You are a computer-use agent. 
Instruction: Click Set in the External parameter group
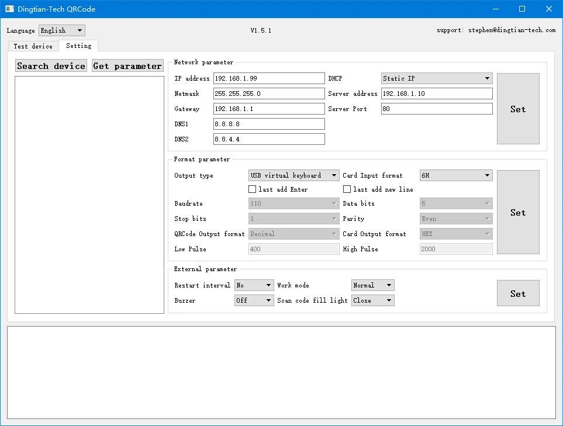(x=518, y=293)
